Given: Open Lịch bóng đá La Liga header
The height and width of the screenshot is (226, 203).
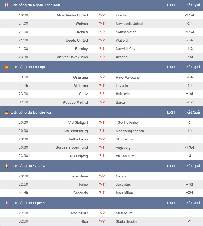Looking at the screenshot, I should (28, 67).
